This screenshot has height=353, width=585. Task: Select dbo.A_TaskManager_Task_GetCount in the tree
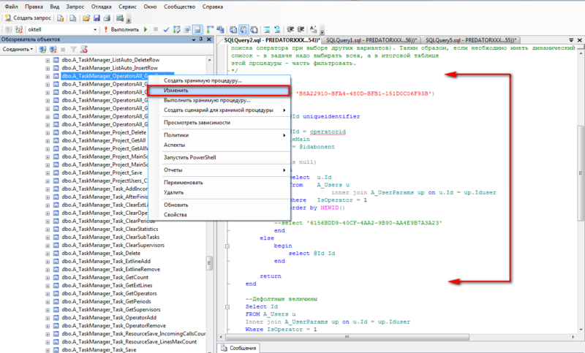(x=105, y=277)
